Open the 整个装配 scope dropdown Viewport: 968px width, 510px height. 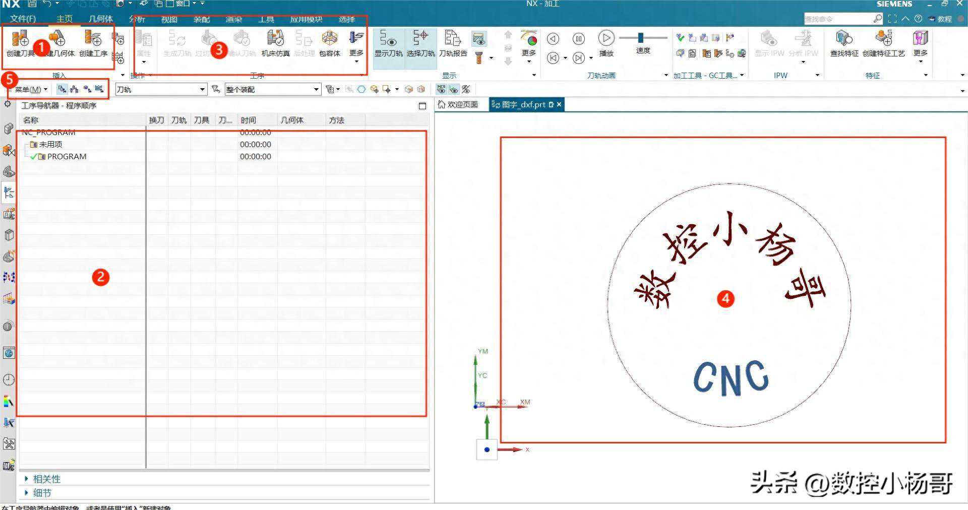pyautogui.click(x=272, y=90)
